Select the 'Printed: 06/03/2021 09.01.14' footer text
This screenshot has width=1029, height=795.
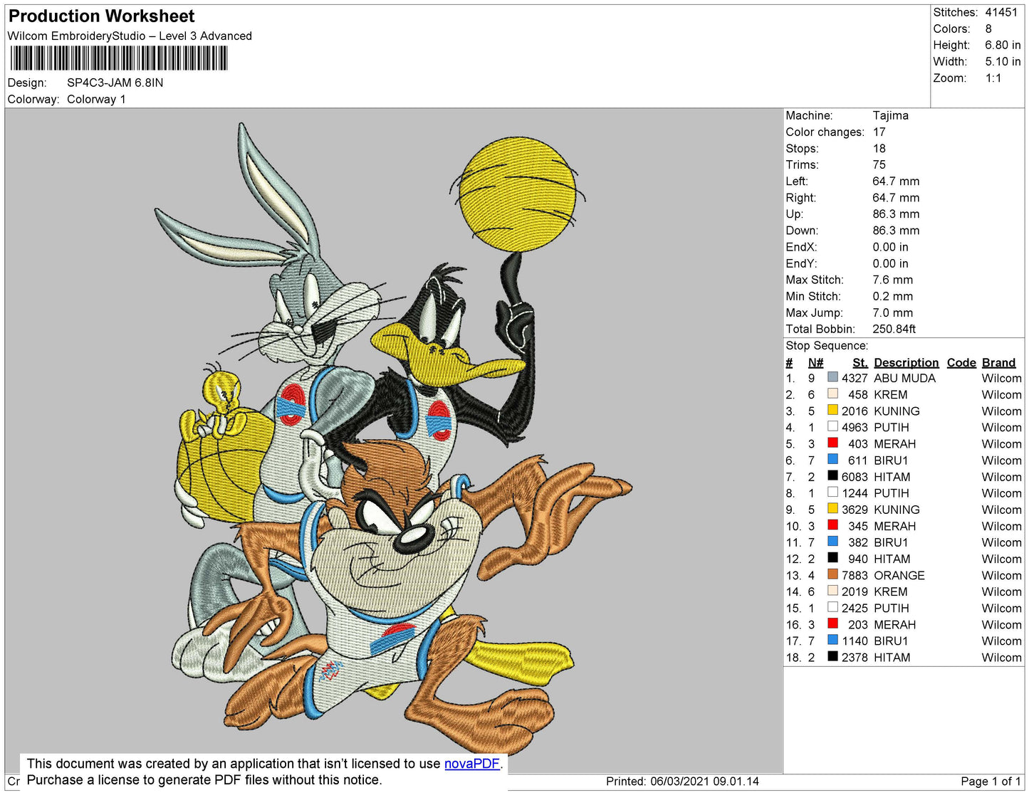pyautogui.click(x=682, y=781)
